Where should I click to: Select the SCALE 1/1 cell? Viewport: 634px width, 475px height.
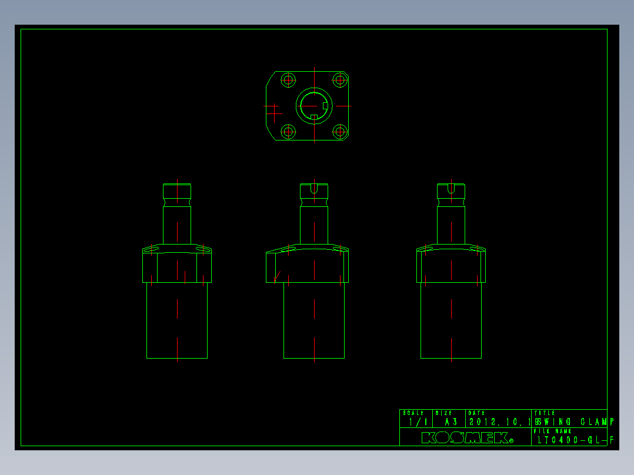point(416,419)
